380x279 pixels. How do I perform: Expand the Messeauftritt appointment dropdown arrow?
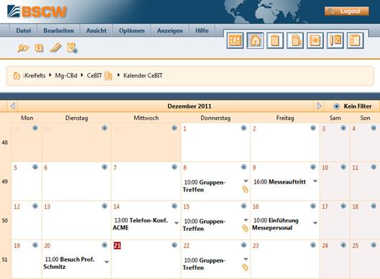315,181
